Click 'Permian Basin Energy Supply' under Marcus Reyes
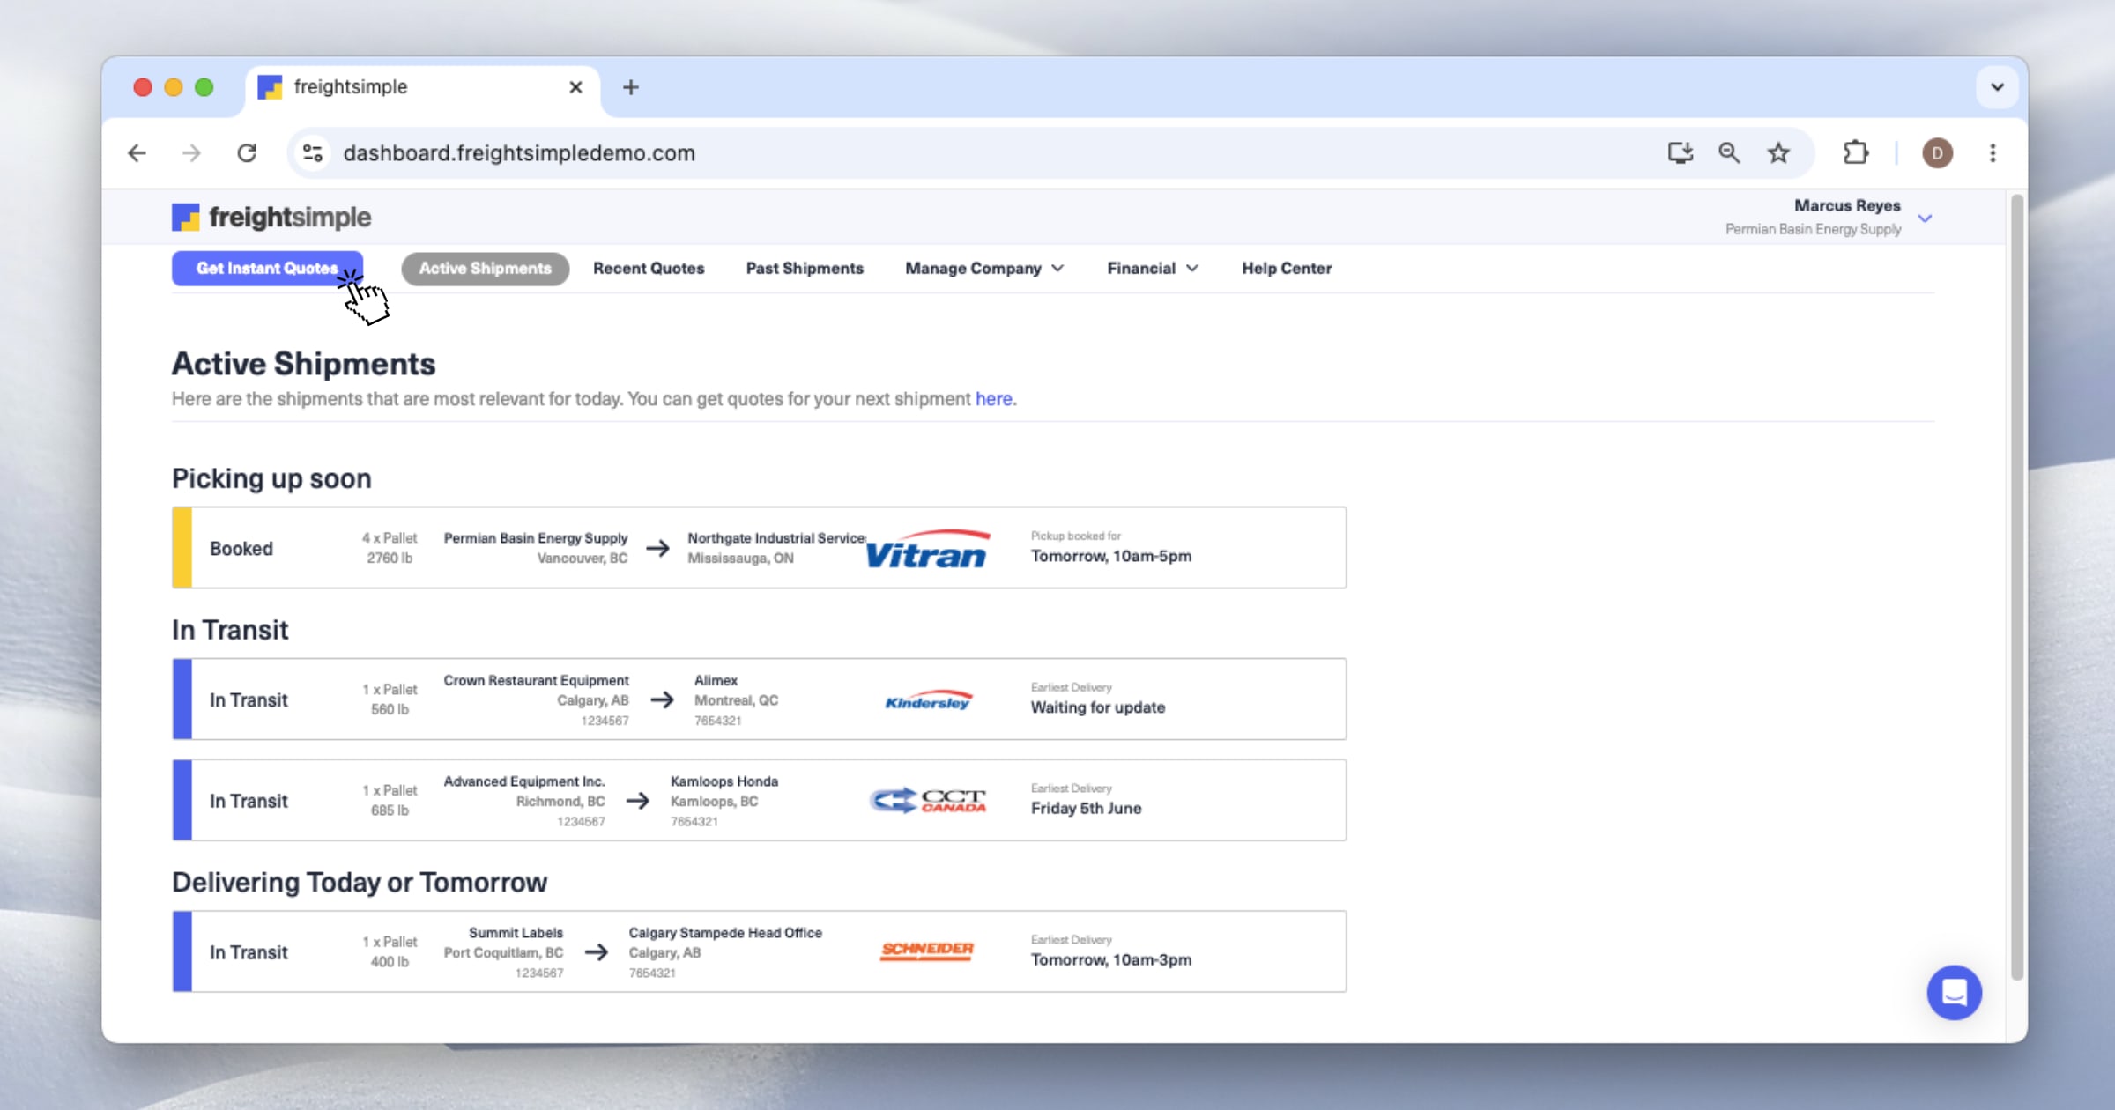 [x=1813, y=229]
